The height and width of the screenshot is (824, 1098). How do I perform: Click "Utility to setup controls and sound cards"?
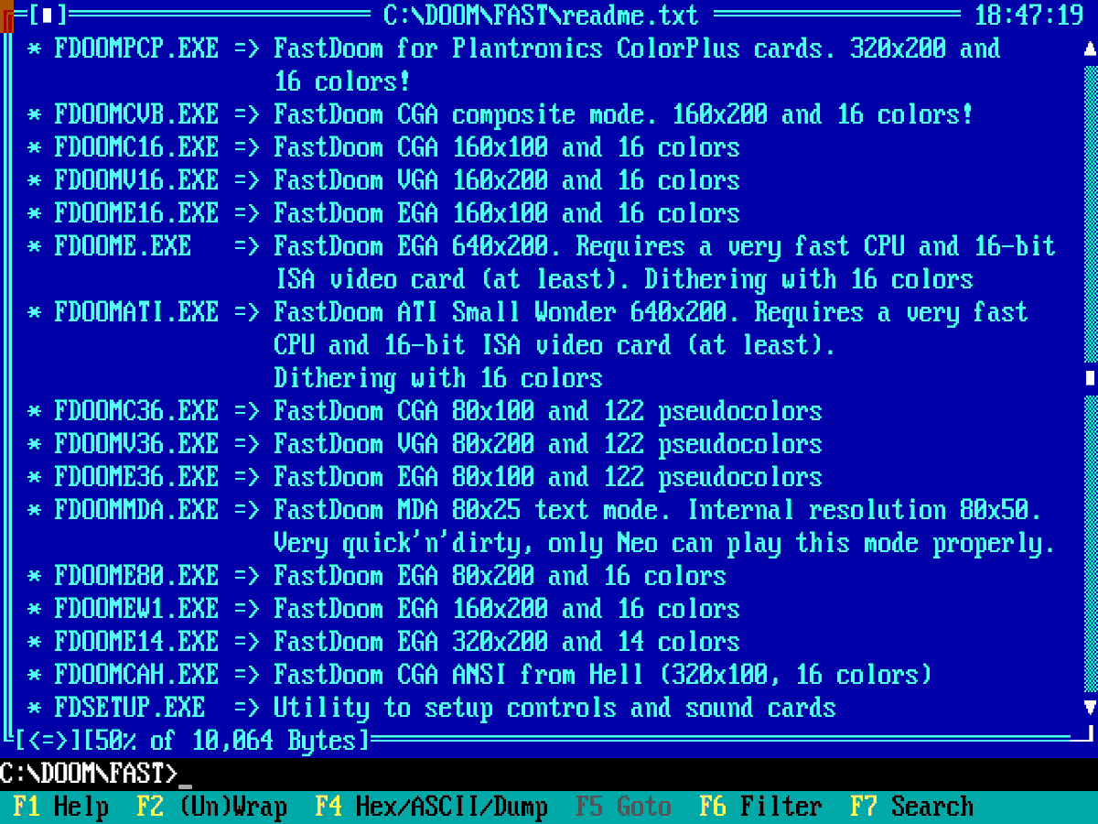tap(555, 707)
